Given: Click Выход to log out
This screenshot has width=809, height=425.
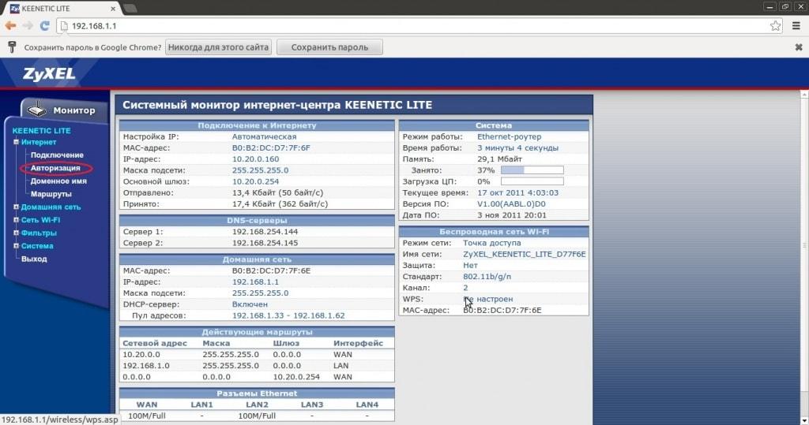Looking at the screenshot, I should (34, 259).
